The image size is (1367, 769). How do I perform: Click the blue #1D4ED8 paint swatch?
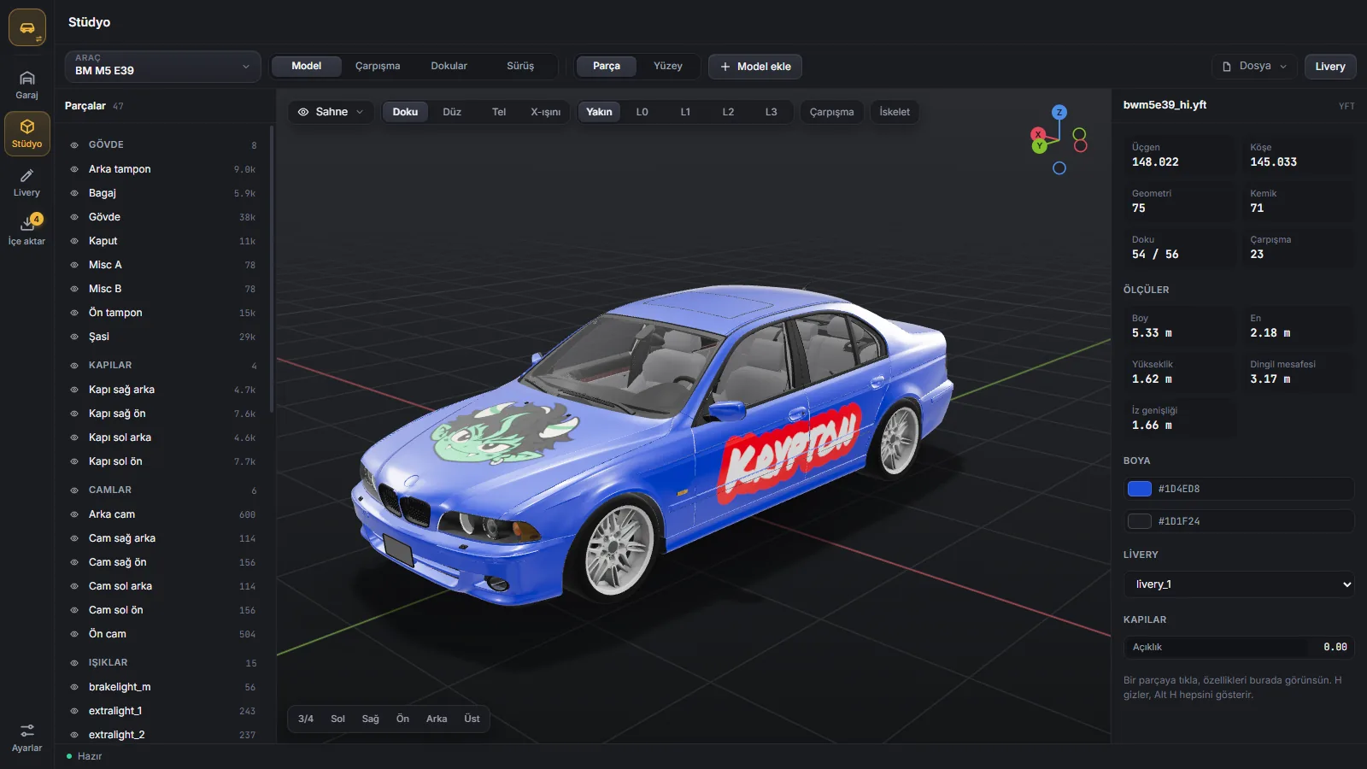1140,489
